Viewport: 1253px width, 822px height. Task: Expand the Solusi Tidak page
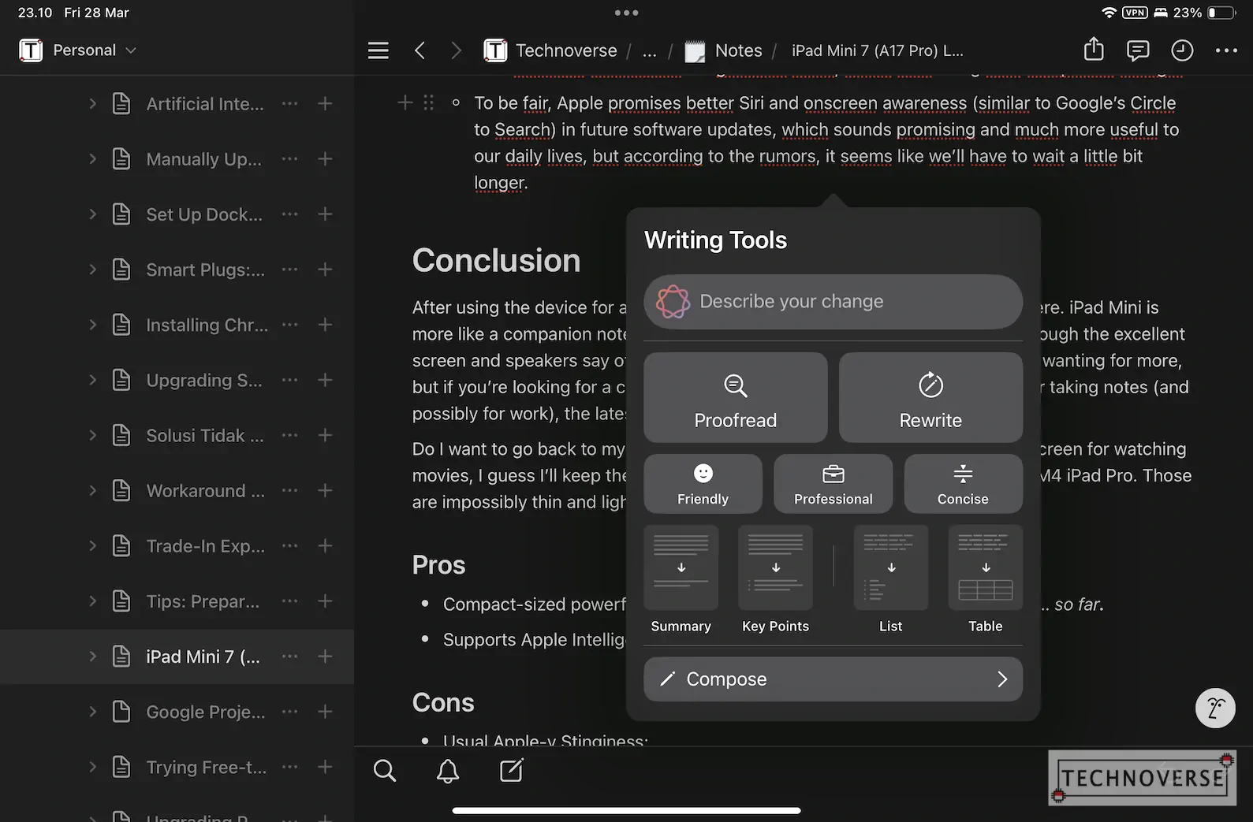click(92, 435)
